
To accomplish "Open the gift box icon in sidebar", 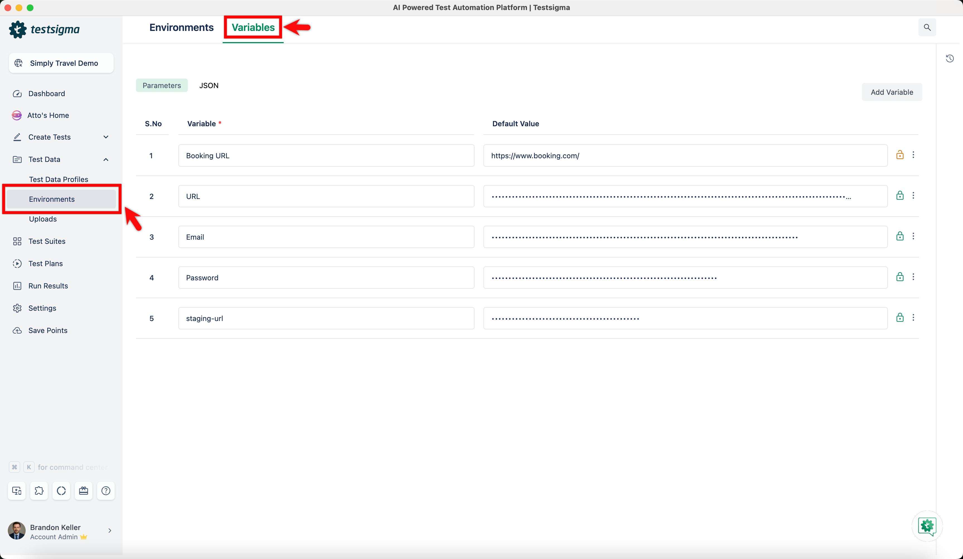I will click(84, 491).
